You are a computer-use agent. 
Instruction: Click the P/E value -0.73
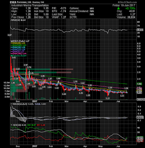pos(63,9)
